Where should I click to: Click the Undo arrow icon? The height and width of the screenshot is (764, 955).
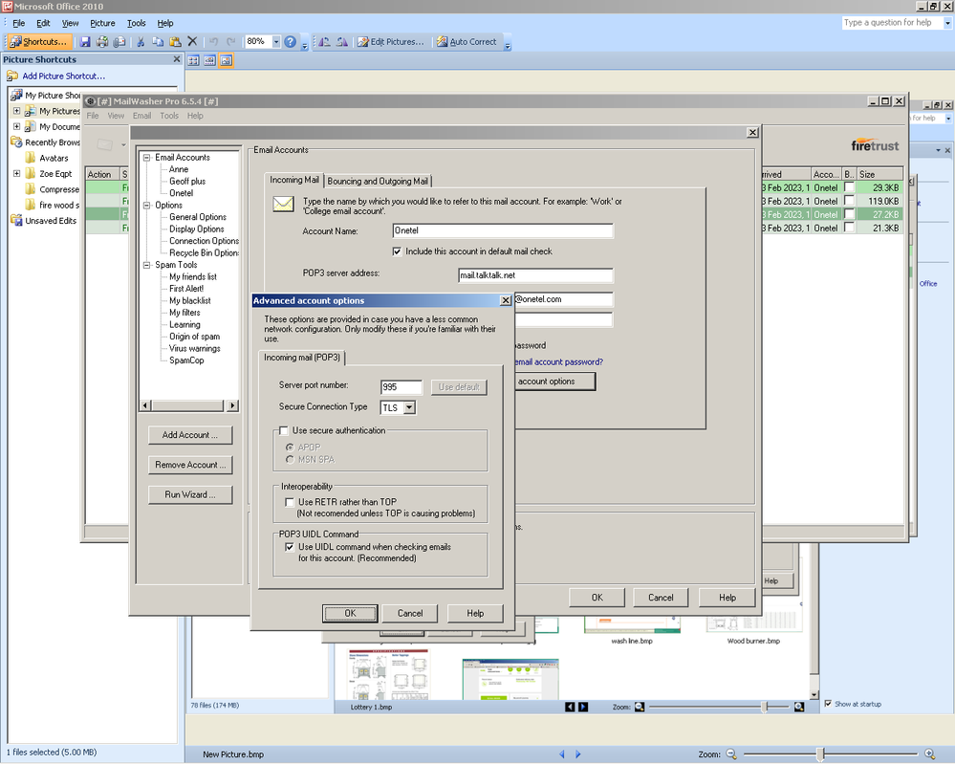click(214, 41)
